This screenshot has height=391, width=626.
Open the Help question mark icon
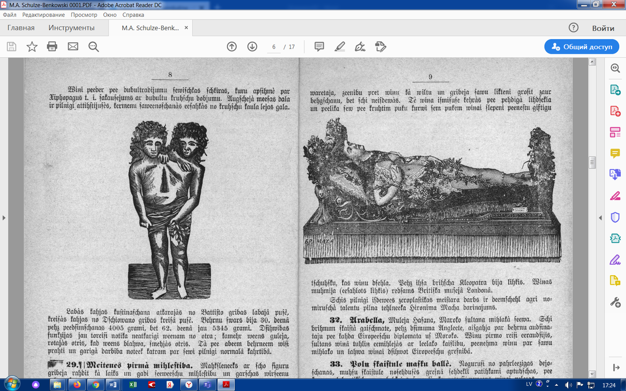tap(573, 28)
